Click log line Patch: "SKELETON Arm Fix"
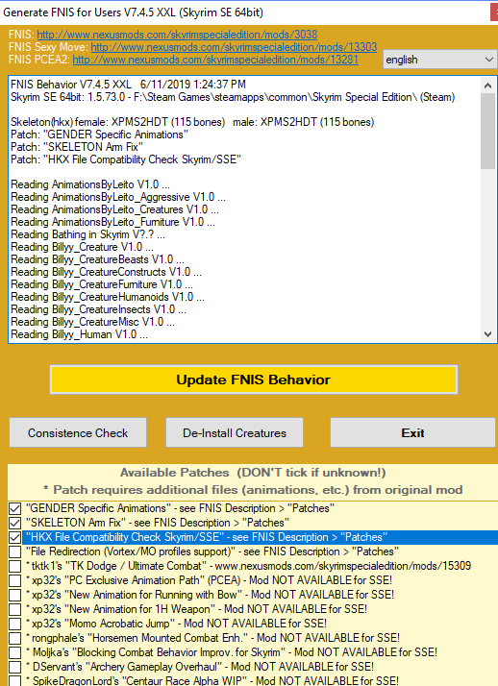 pyautogui.click(x=77, y=147)
